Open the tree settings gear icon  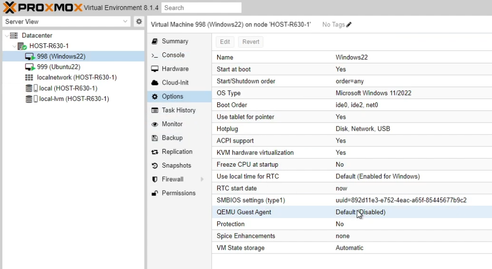[x=139, y=22]
